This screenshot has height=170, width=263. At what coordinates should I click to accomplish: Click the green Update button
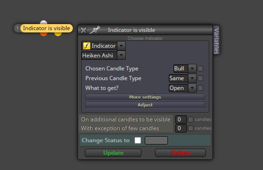pyautogui.click(x=113, y=153)
